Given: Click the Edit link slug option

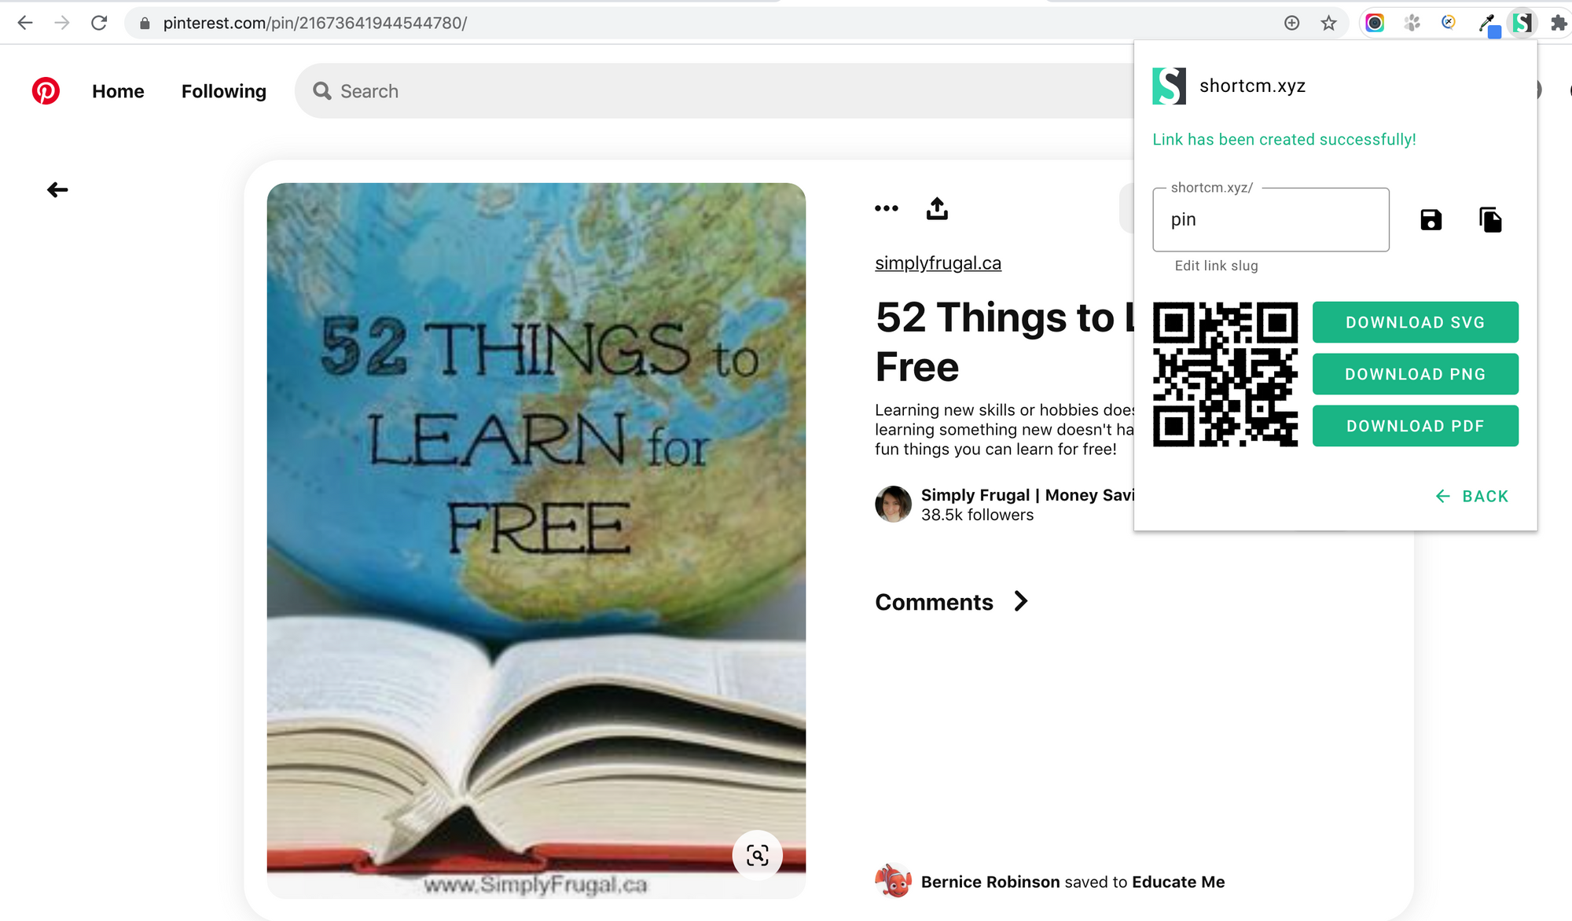Looking at the screenshot, I should coord(1214,266).
